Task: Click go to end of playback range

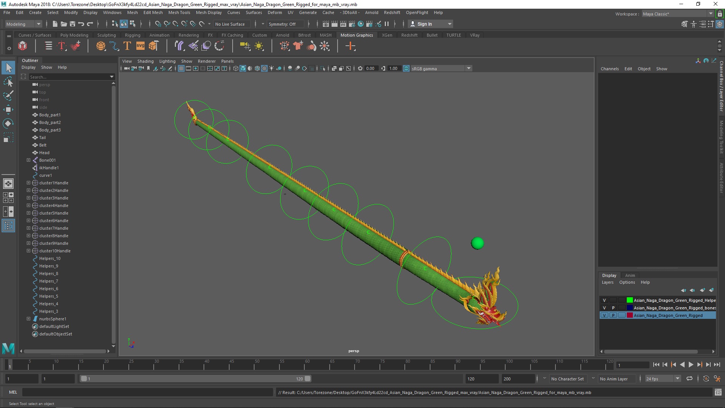Action: (x=717, y=365)
